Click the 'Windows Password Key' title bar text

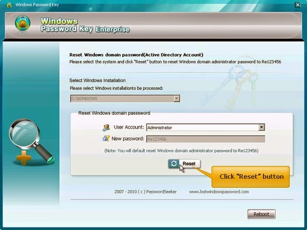pos(37,4)
